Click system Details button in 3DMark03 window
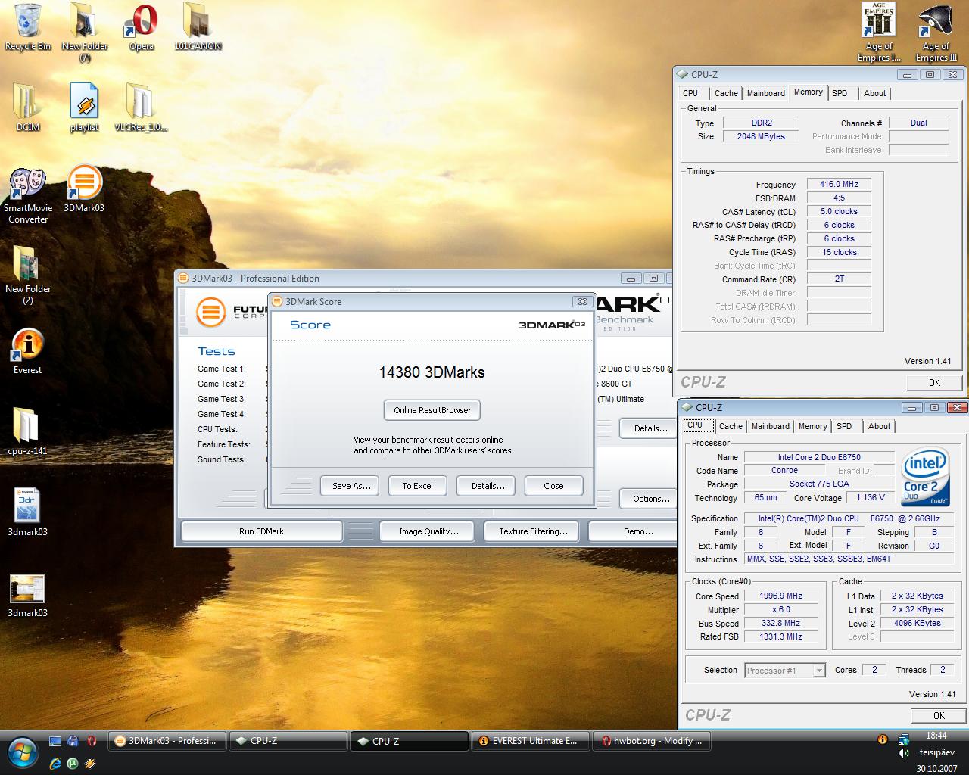Viewport: 969px width, 775px height. pyautogui.click(x=650, y=428)
